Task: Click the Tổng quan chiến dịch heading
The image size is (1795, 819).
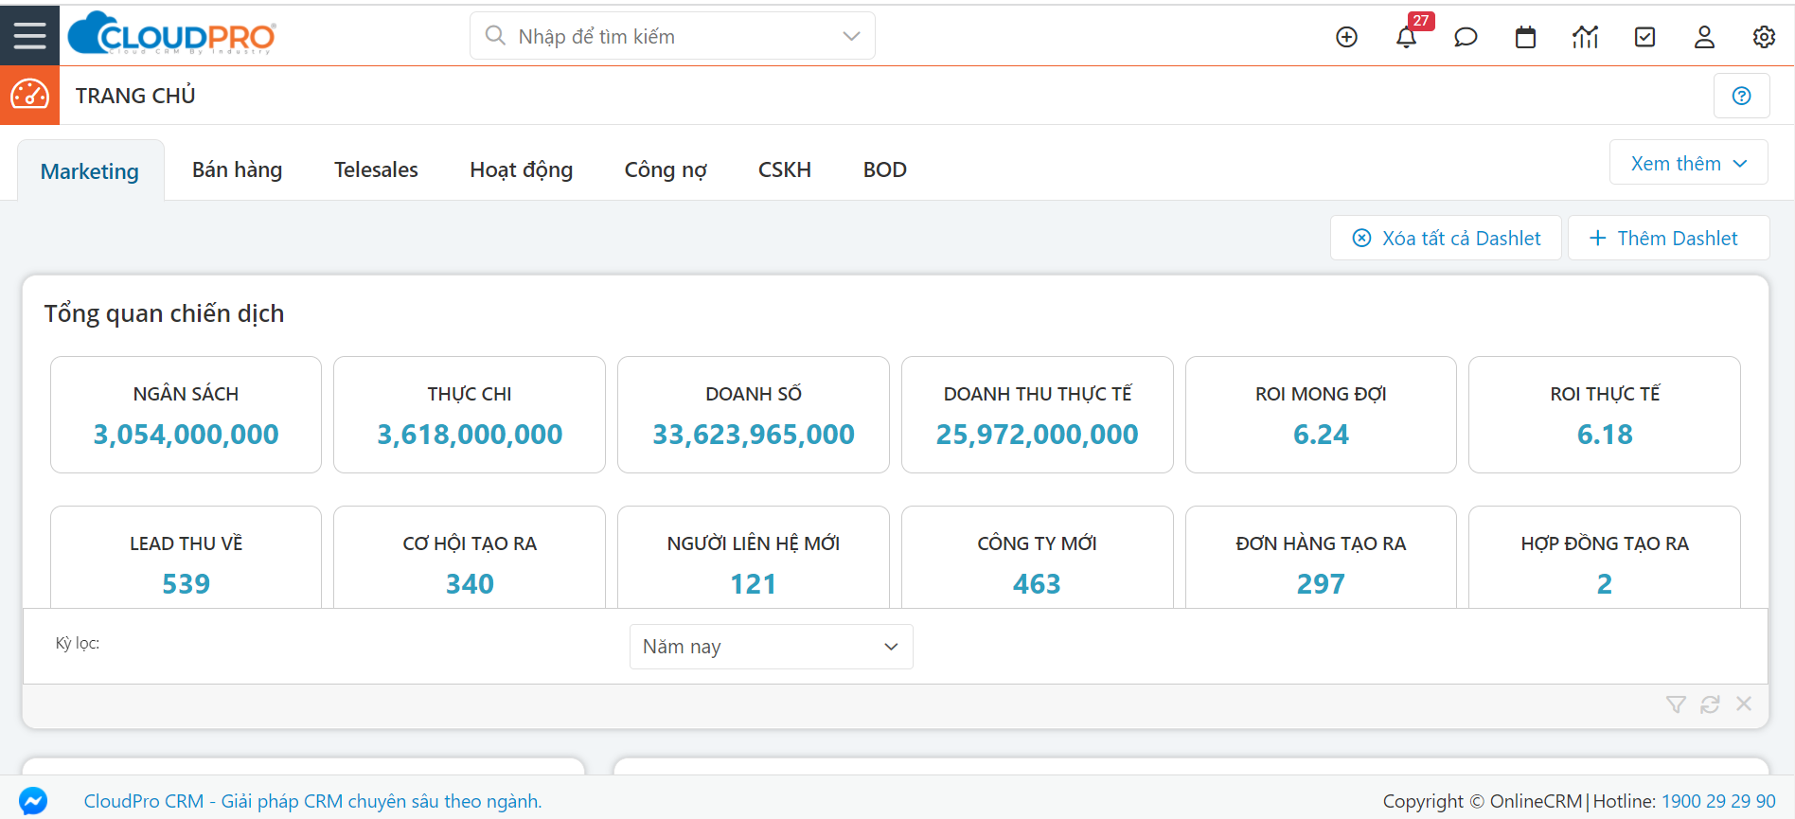Action: point(164,313)
